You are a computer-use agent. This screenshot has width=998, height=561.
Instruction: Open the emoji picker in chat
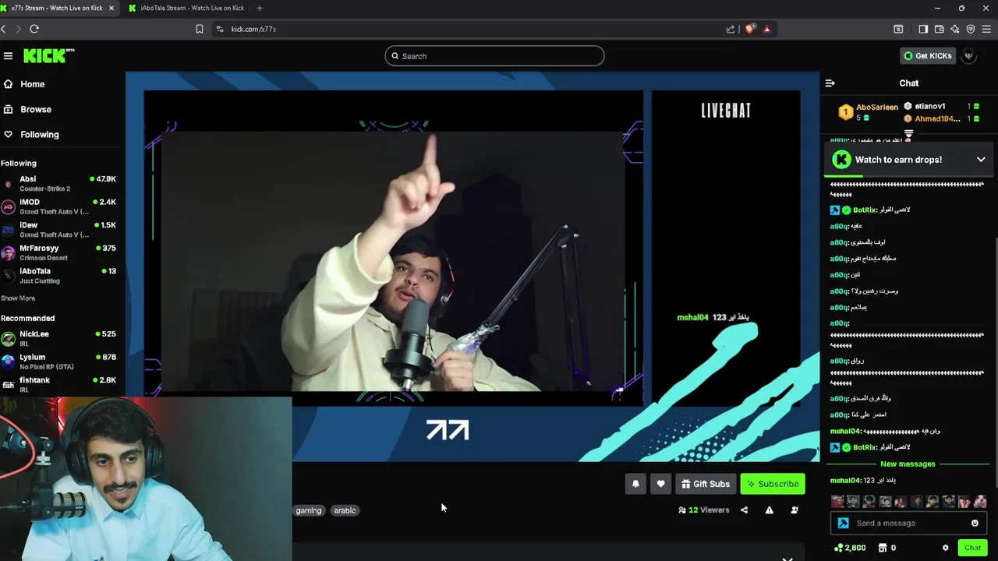(x=975, y=523)
